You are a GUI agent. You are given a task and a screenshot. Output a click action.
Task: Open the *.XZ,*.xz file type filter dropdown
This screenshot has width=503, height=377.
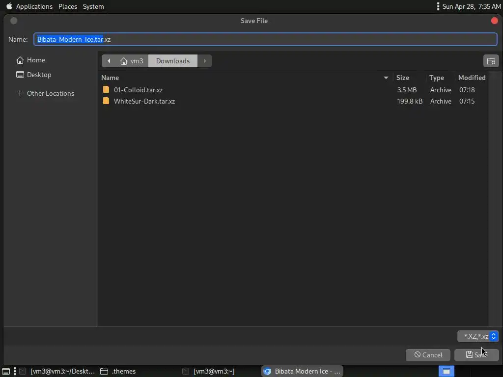coord(478,336)
